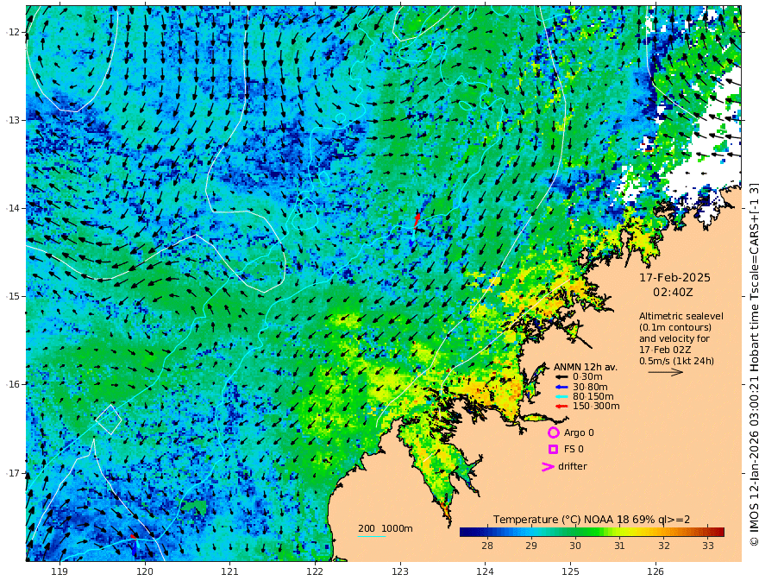Click the 17-Feb-2025 date label

(x=674, y=277)
